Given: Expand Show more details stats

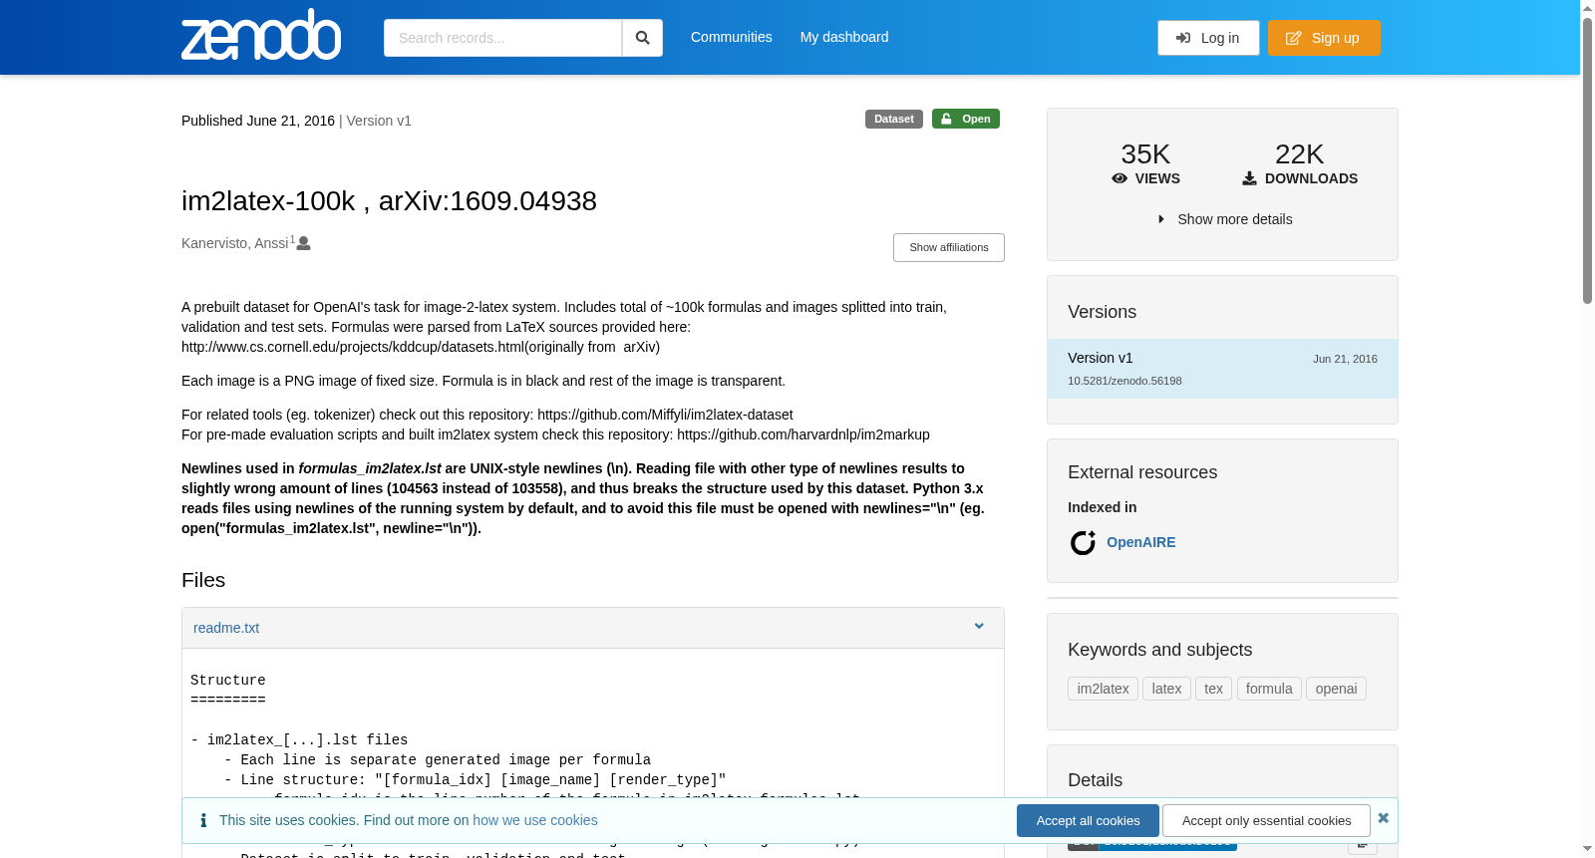Looking at the screenshot, I should (1224, 219).
